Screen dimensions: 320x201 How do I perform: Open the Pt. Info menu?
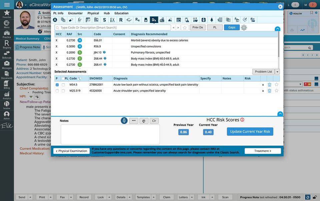tap(58, 13)
